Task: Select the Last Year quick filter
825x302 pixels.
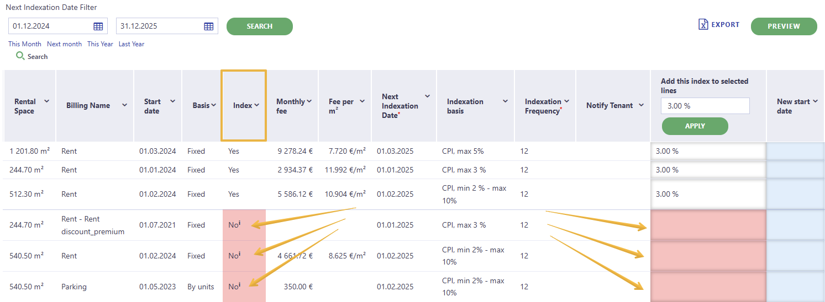Action: (132, 44)
